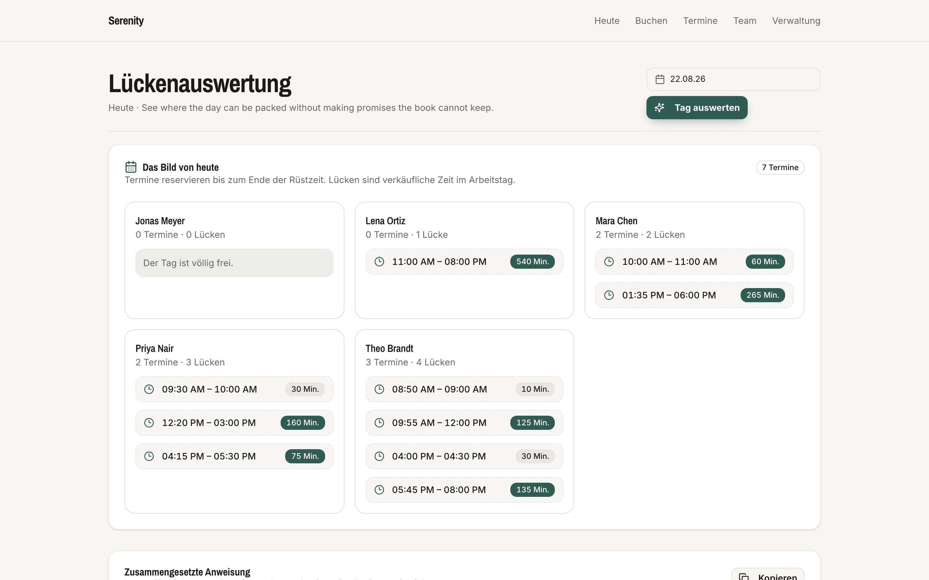This screenshot has width=929, height=580.
Task: Select Theo Brandt's 125 Min. badge
Action: (533, 423)
